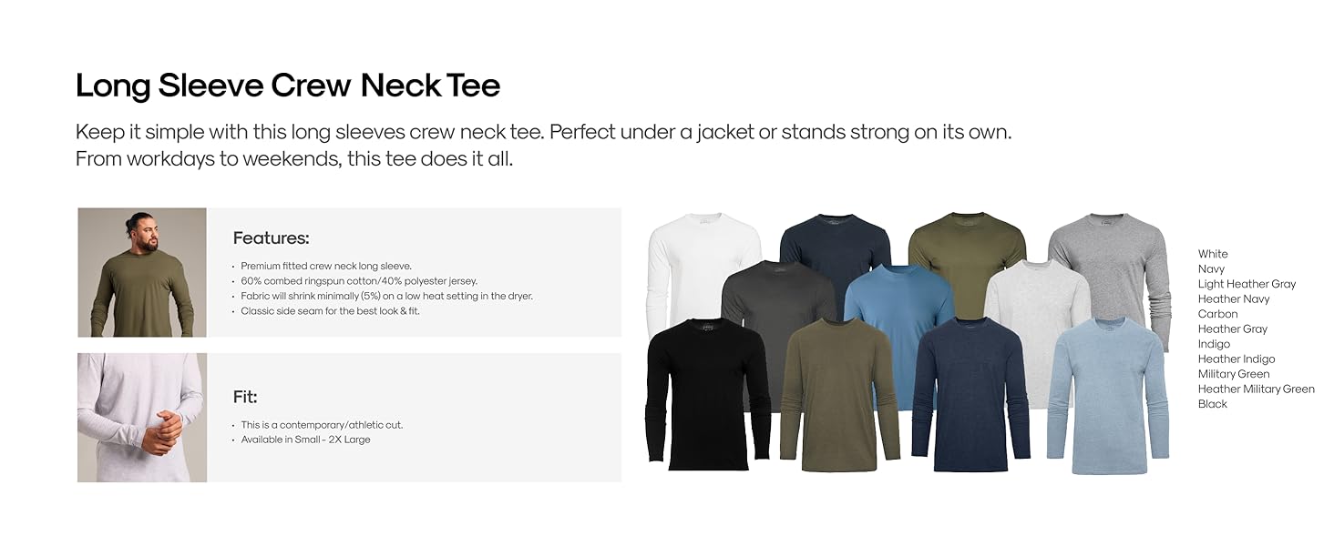
Task: Select 'Heather Military Green' color text
Action: coord(1257,389)
